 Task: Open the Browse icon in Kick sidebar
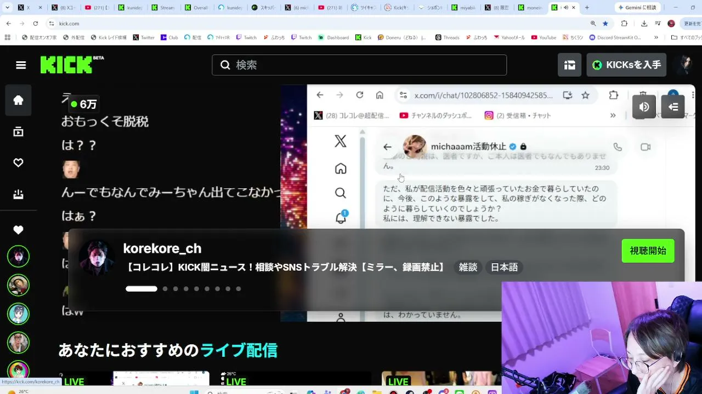click(x=19, y=132)
